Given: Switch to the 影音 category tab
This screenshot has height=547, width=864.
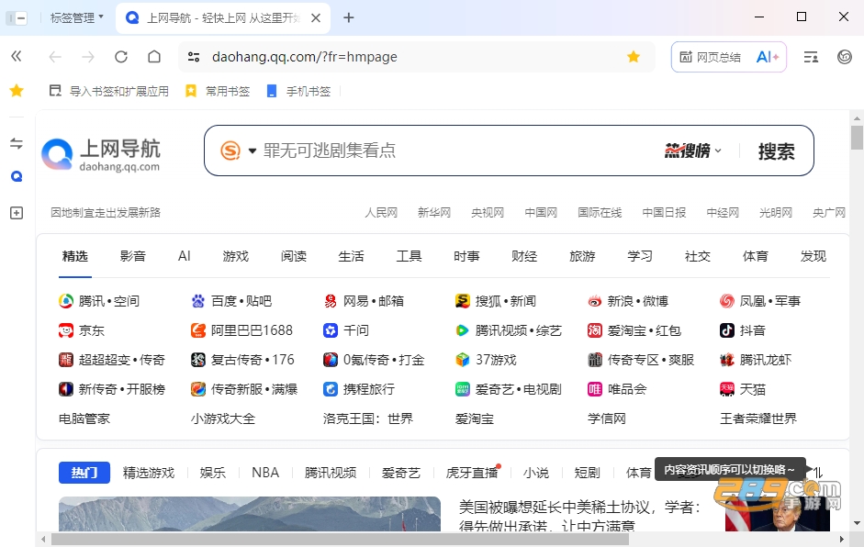Looking at the screenshot, I should point(133,256).
